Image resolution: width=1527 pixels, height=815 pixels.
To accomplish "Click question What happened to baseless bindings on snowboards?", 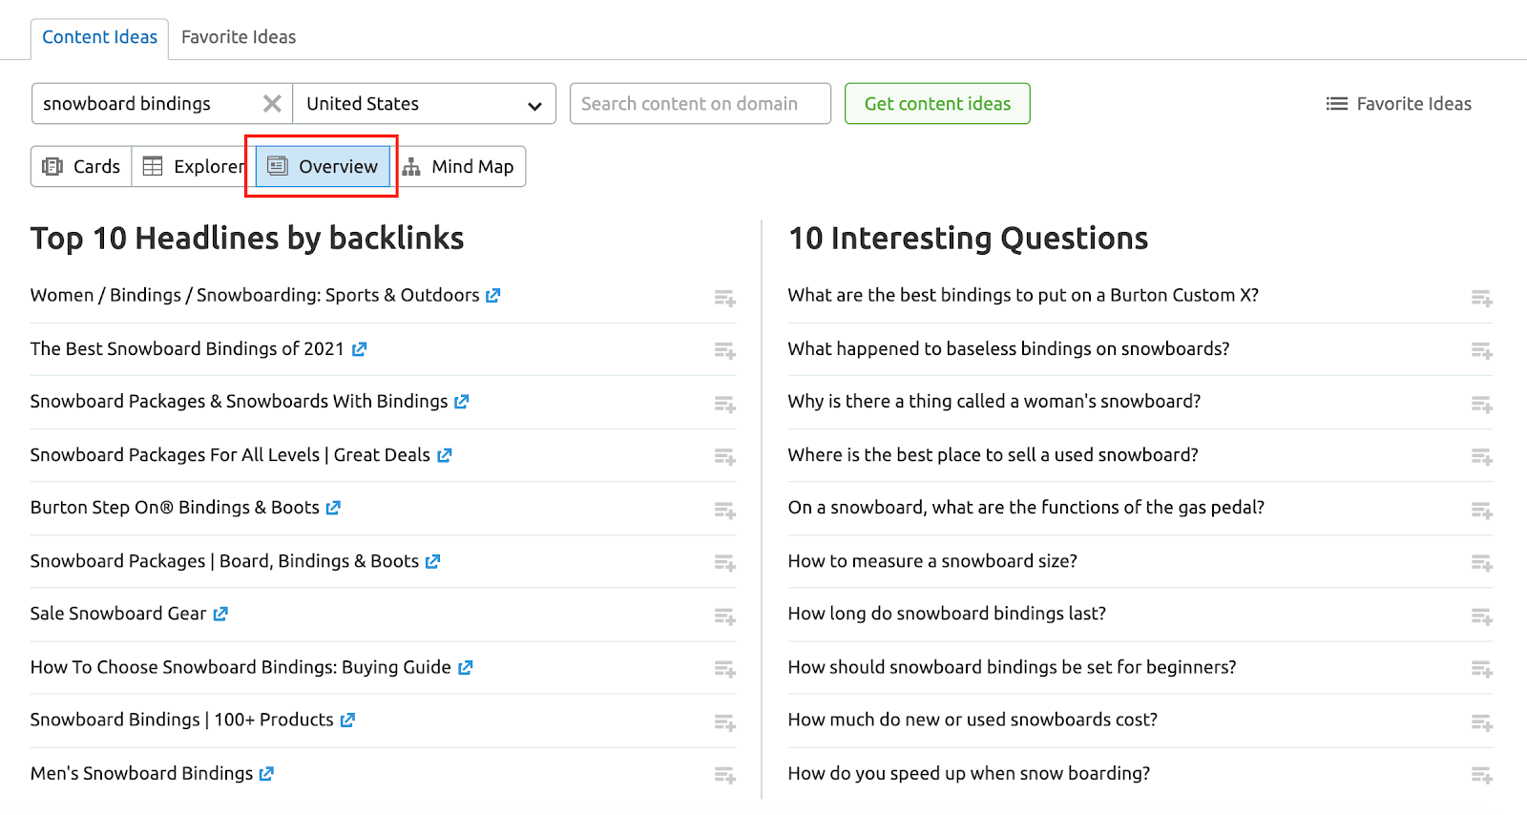I will point(1009,349).
